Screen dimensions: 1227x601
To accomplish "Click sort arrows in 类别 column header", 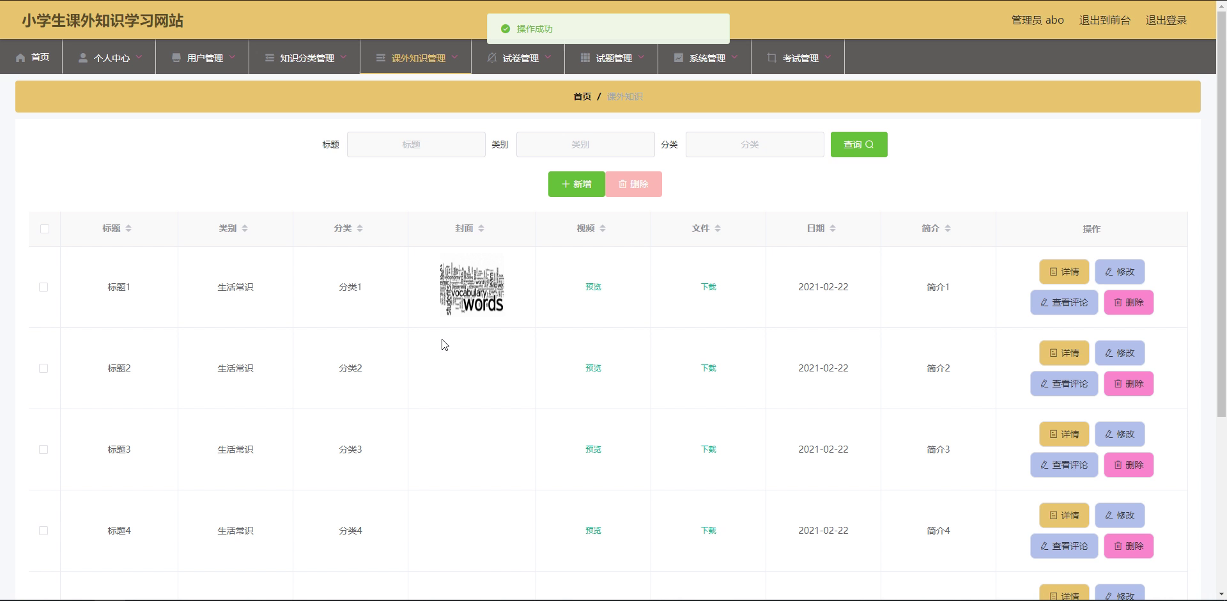I will coord(245,228).
